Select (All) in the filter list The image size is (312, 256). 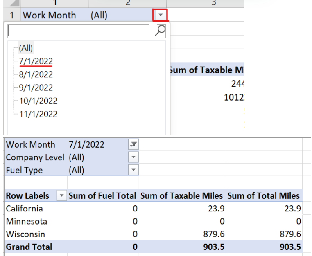pyautogui.click(x=26, y=48)
